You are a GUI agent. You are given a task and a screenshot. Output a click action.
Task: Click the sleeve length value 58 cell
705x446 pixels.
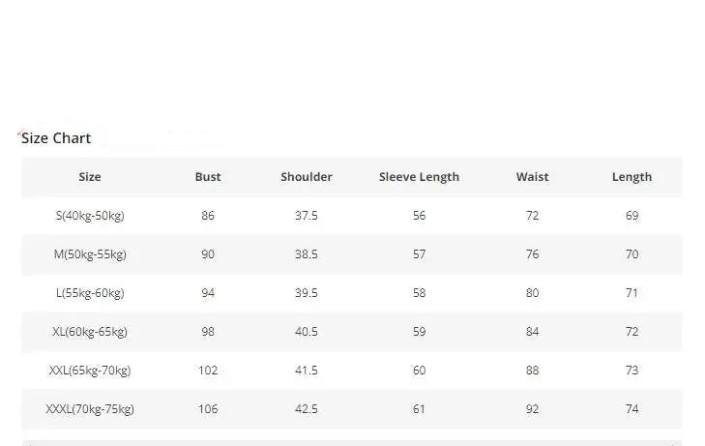click(419, 293)
